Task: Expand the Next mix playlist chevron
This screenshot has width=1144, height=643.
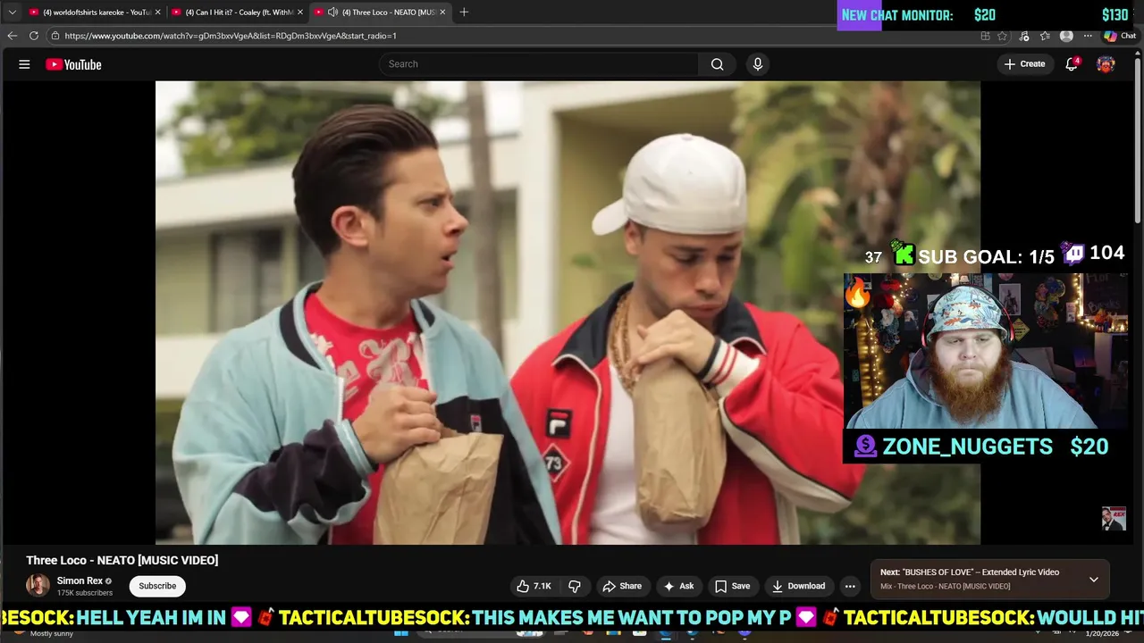Action: click(1093, 580)
